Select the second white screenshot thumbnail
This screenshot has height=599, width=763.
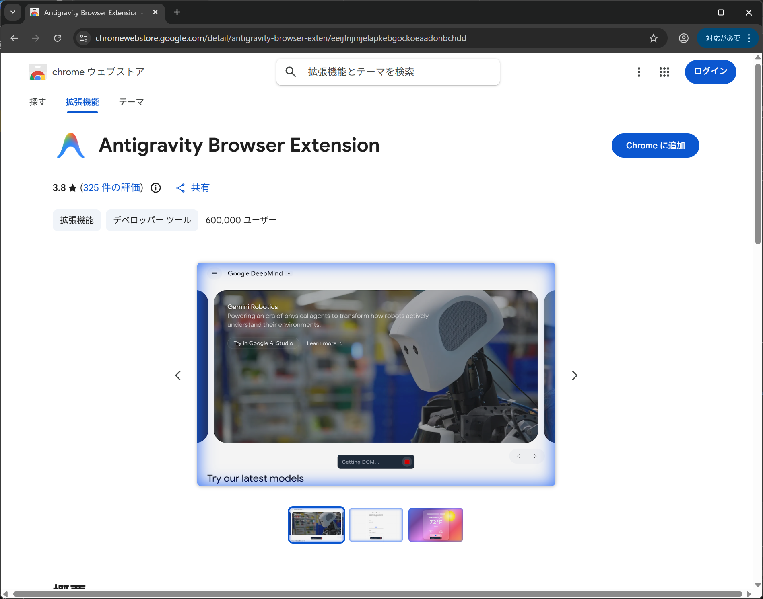(x=376, y=525)
